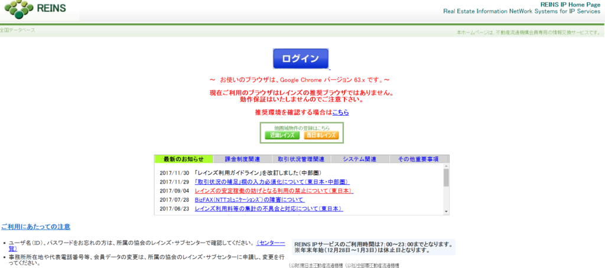Click the news list scrollbar up arrow
Screen dimensions: 605x268
tap(447, 166)
